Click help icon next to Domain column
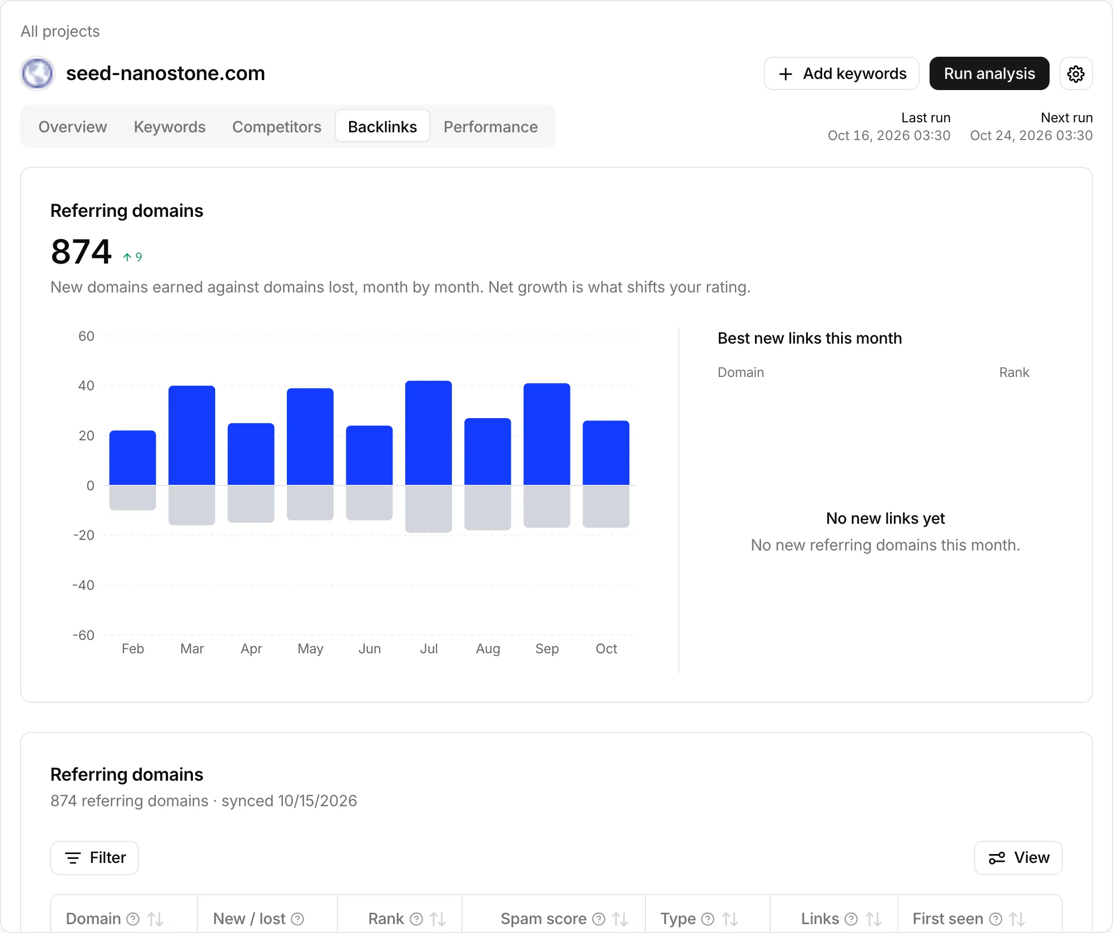Viewport: 1113px width, 933px height. click(133, 919)
